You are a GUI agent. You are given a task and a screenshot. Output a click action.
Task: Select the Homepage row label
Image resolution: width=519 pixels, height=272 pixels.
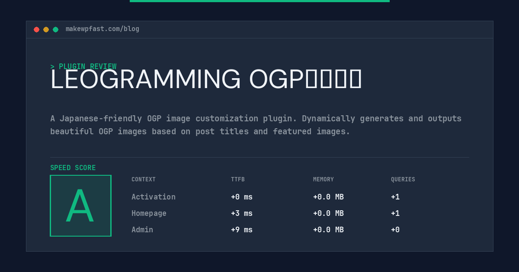(149, 213)
